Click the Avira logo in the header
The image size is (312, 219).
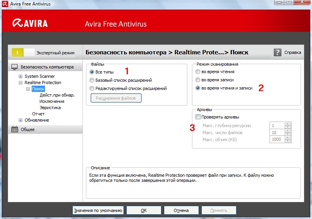[x=30, y=23]
